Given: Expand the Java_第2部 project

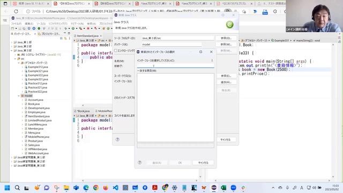Looking at the screenshot, I should tap(12, 47).
